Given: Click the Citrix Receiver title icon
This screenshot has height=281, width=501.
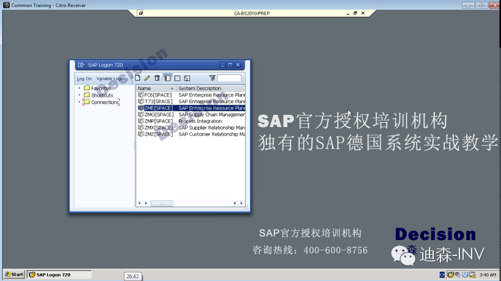Looking at the screenshot, I should point(6,5).
